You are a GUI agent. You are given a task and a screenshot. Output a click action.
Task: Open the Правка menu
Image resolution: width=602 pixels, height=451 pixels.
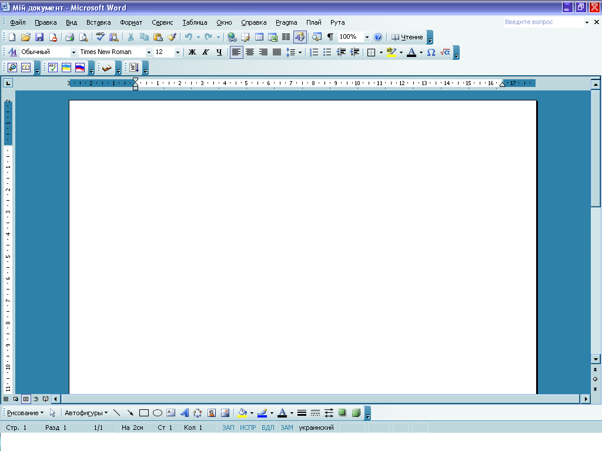click(46, 22)
